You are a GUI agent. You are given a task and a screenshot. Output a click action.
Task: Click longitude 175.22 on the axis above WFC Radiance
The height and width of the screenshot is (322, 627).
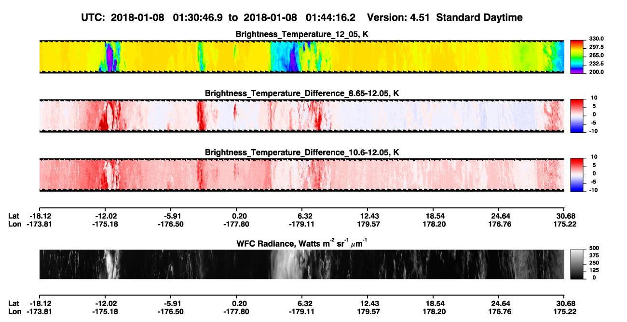[565, 224]
